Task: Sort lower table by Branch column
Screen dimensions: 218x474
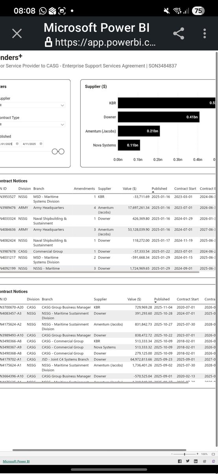Action: (47, 299)
